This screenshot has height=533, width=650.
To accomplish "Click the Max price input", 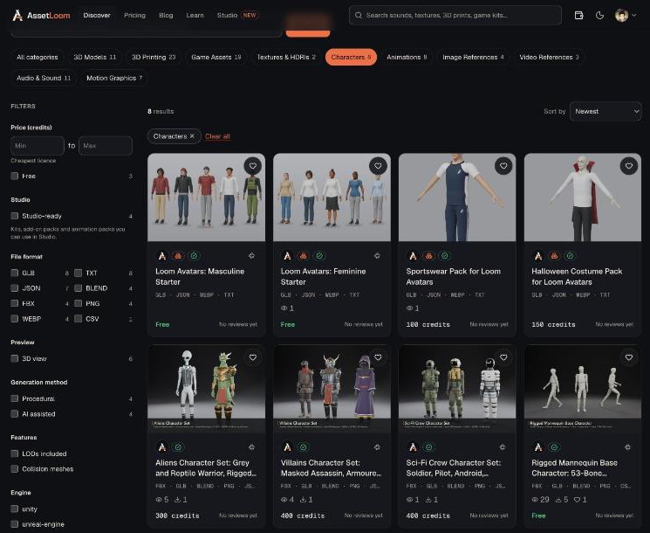I will [106, 146].
